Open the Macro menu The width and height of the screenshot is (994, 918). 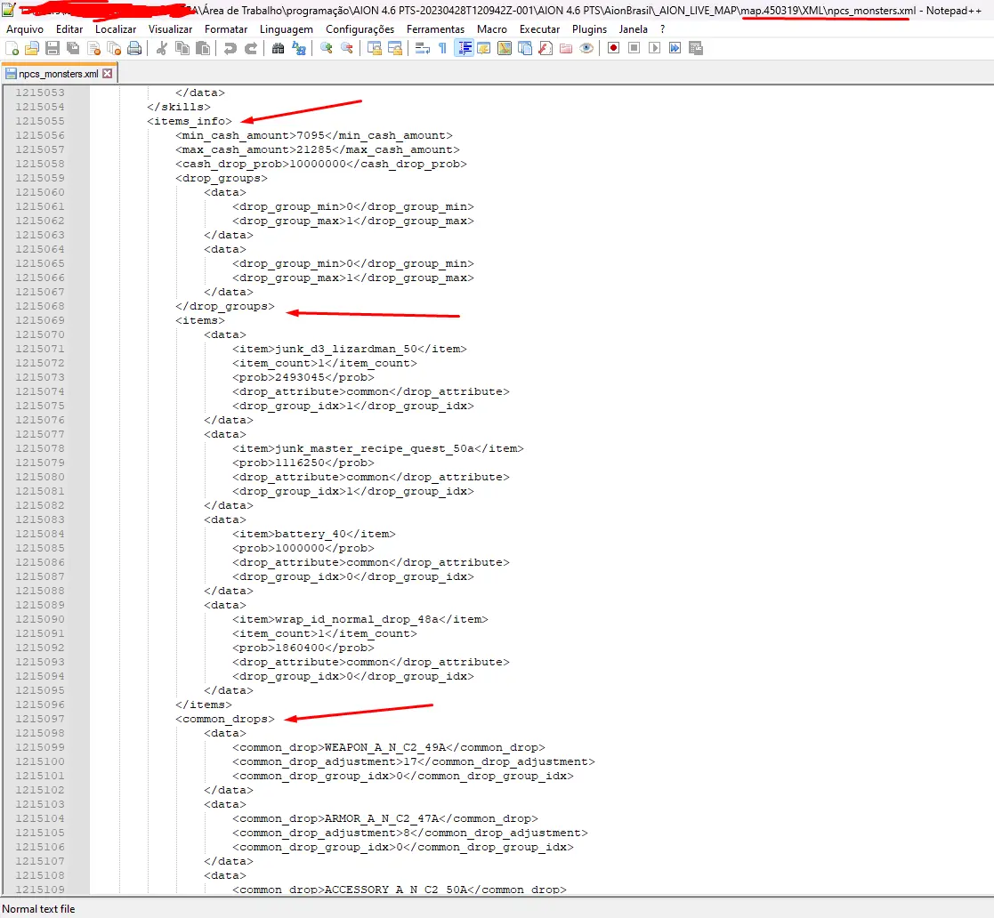click(x=492, y=29)
